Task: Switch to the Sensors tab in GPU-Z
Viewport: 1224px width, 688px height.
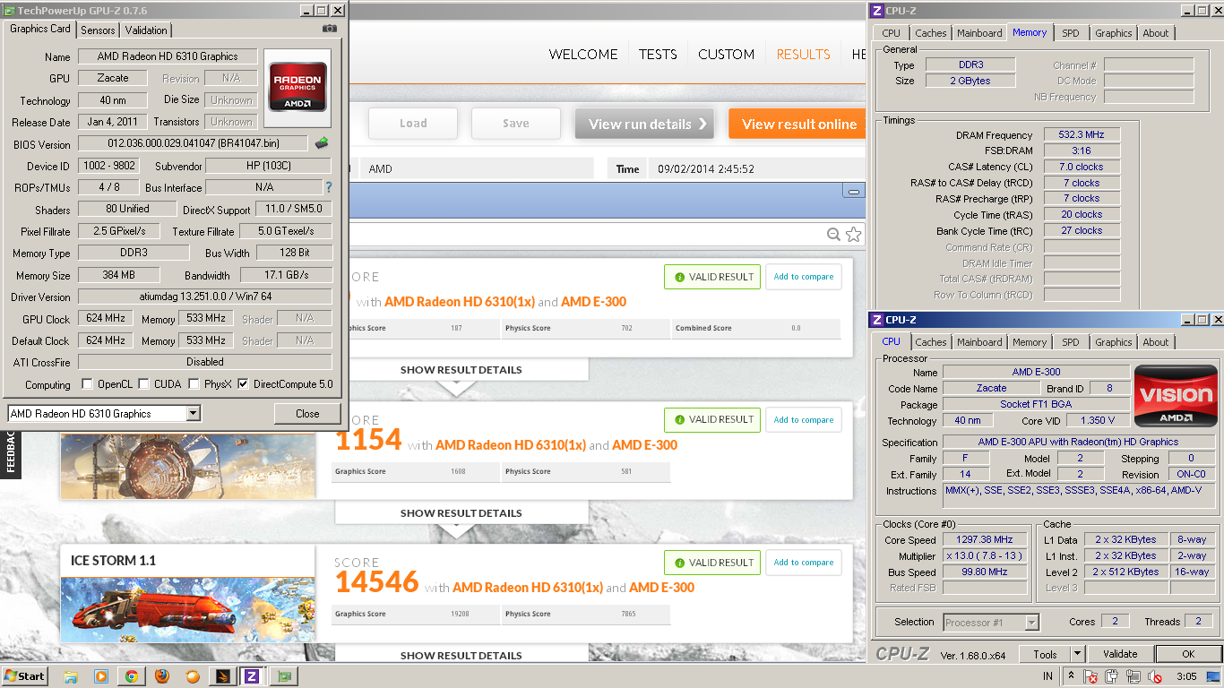Action: (x=98, y=30)
